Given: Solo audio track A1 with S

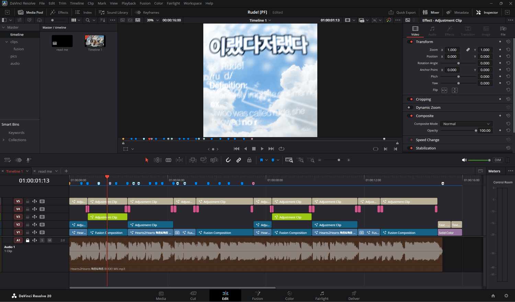Looking at the screenshot, I should click(x=42, y=240).
